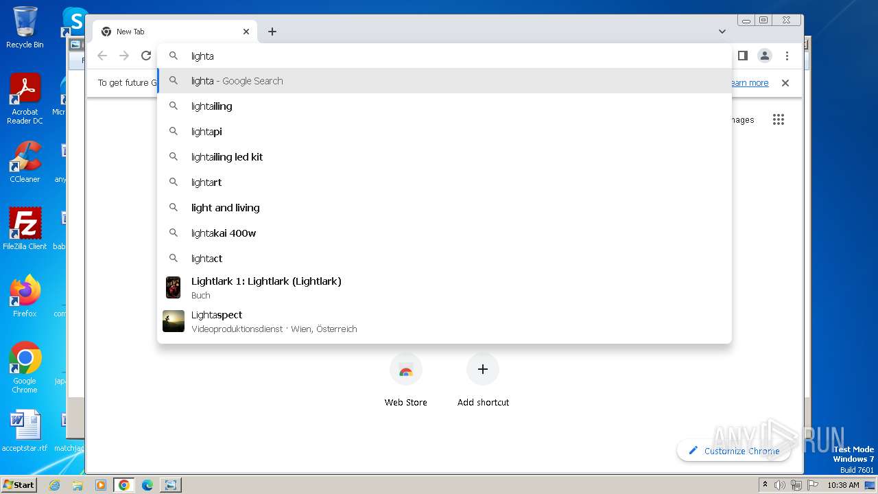
Task: Select 'lightakai 400w' suggestion
Action: click(x=444, y=233)
